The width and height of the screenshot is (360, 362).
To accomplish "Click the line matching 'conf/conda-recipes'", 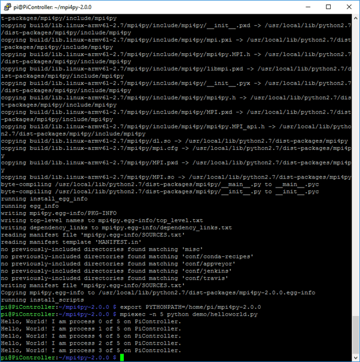I will tap(127, 256).
